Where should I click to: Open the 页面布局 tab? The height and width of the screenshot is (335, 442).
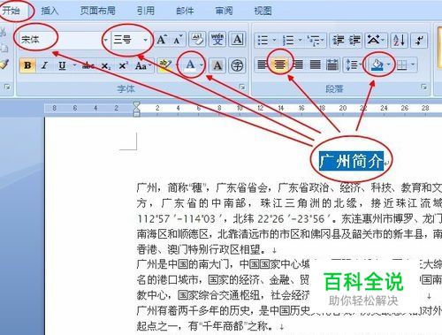point(97,11)
